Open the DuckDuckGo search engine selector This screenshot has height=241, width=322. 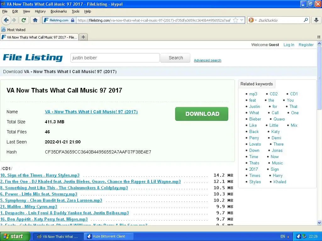pos(253,20)
